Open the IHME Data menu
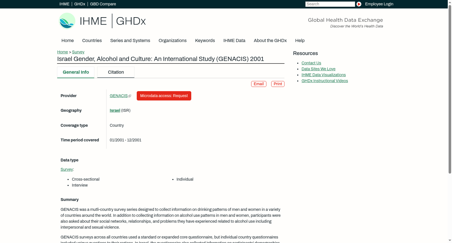 (234, 40)
